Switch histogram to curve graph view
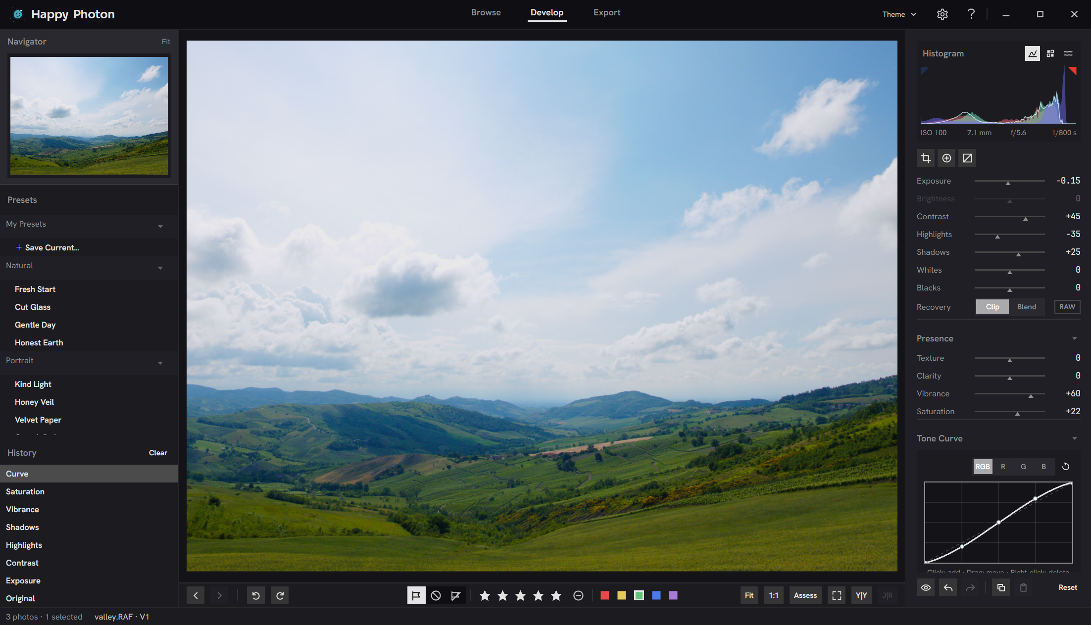This screenshot has height=625, width=1091. 1033,53
